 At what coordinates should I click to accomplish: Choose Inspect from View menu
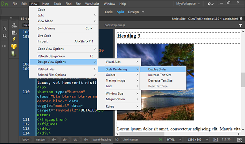click(x=64, y=41)
